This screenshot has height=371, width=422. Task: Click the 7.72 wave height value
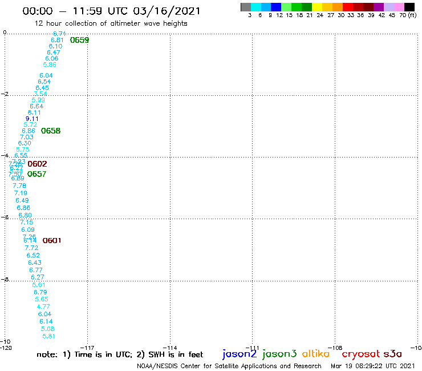click(x=31, y=248)
